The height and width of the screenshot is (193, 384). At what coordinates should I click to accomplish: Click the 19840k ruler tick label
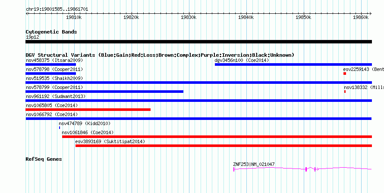(x=246, y=18)
